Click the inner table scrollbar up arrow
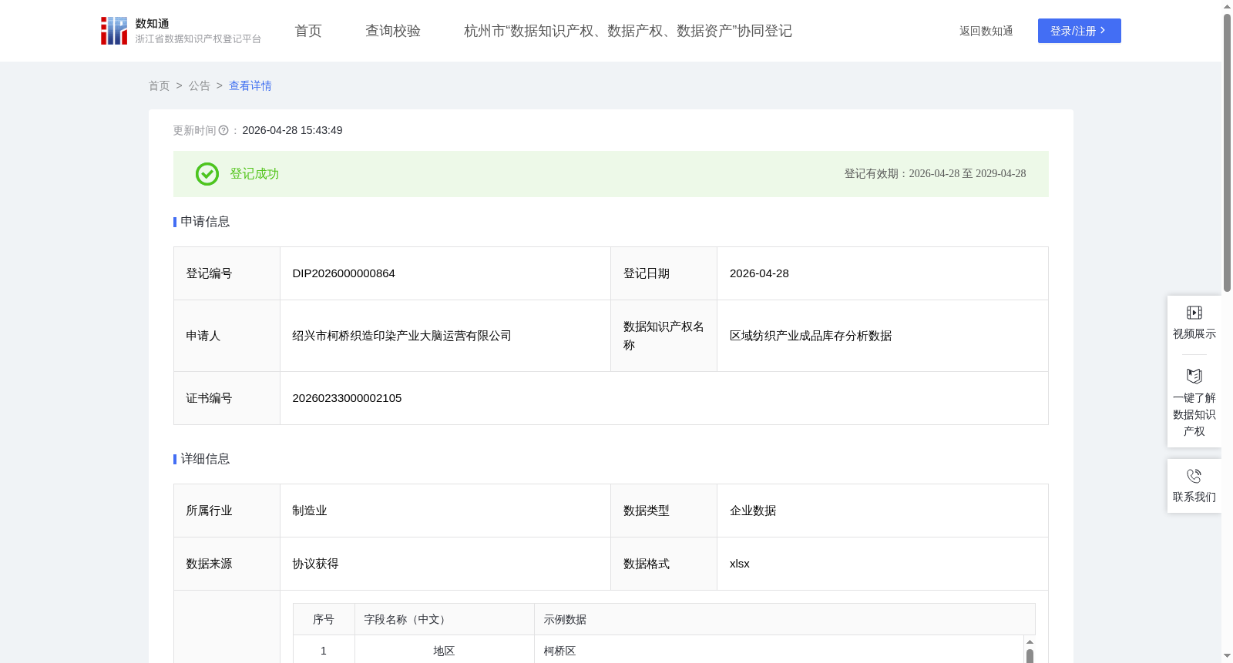The width and height of the screenshot is (1233, 663). [x=1030, y=641]
